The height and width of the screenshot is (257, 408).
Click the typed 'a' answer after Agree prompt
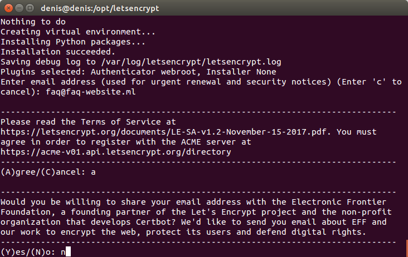pos(93,172)
